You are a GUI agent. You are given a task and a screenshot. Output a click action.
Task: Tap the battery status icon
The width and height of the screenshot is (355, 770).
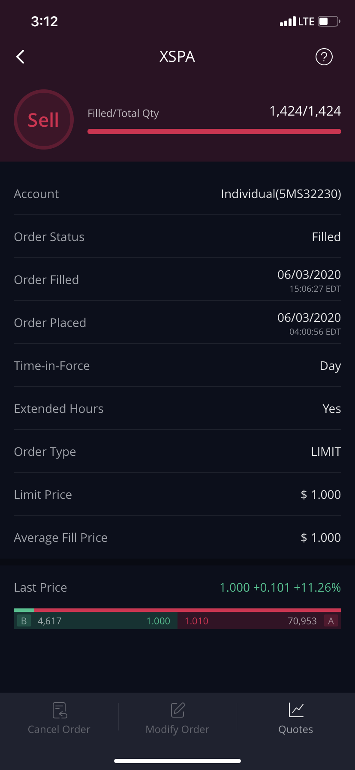click(329, 21)
